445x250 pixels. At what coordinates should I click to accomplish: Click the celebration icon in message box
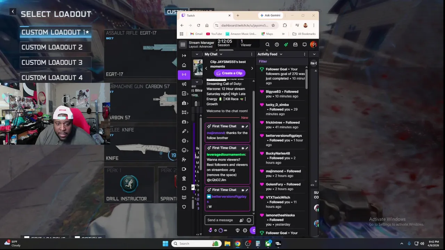coord(242,220)
